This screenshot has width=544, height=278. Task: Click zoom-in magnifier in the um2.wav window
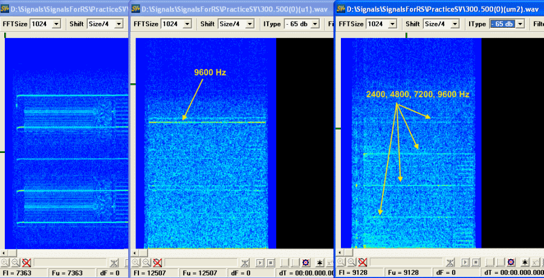click(342, 262)
